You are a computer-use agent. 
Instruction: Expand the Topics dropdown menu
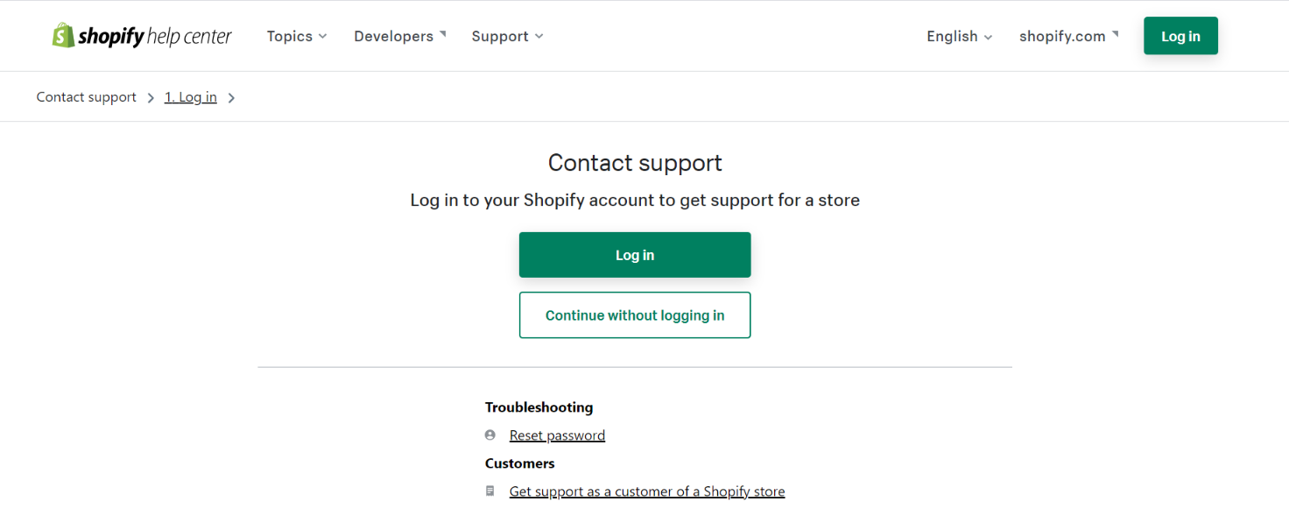click(x=297, y=36)
